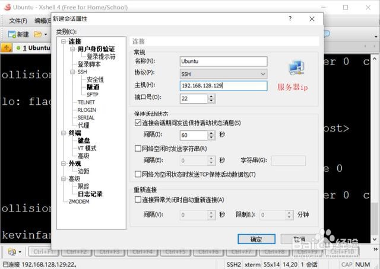Click the Ctrl+F2 quick command button
The image size is (380, 269).
pyautogui.click(x=77, y=252)
